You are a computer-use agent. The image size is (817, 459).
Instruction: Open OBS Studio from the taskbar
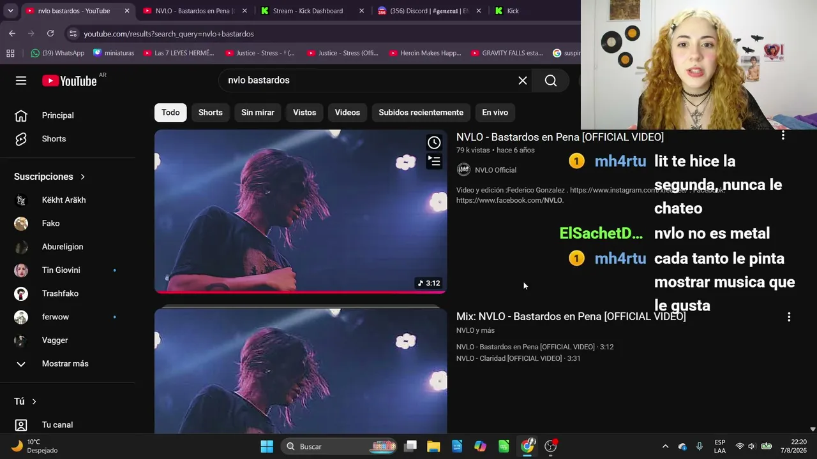tap(551, 446)
